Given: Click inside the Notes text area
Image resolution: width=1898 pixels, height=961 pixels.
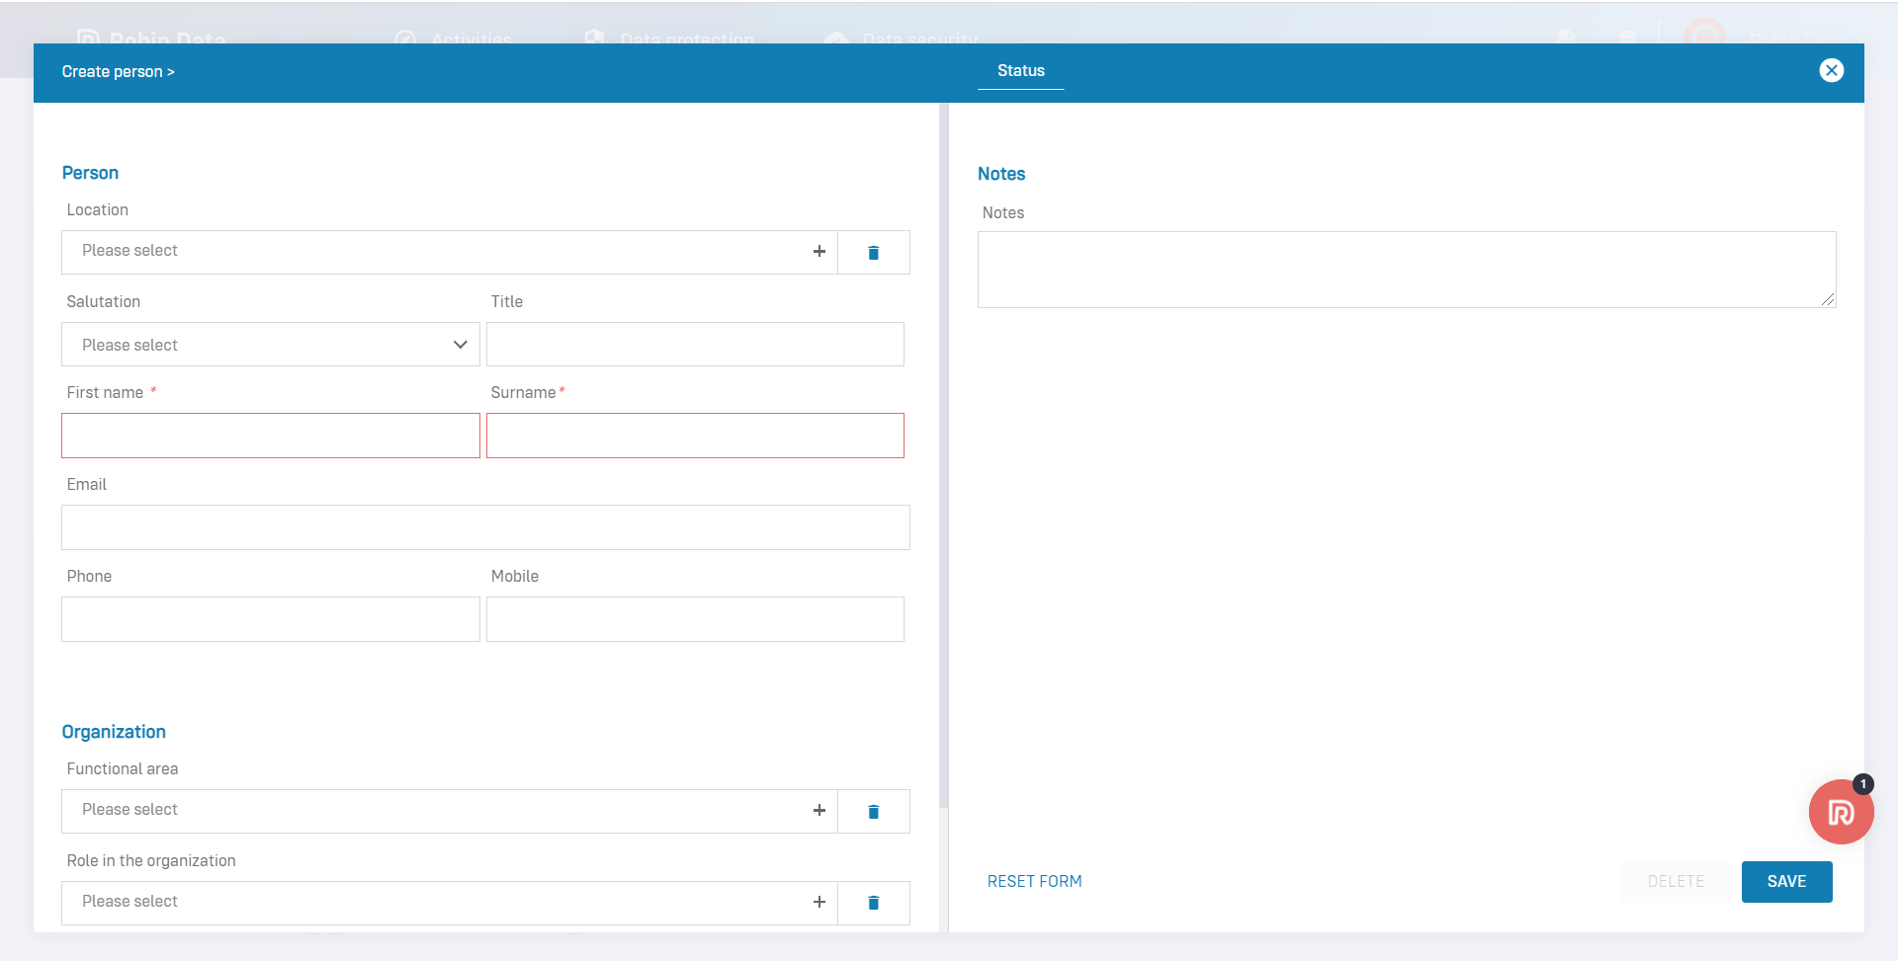Looking at the screenshot, I should 1406,270.
